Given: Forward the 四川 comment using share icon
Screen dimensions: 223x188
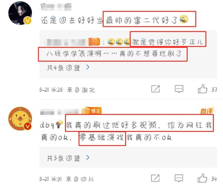Looking at the screenshot, I should point(155,178).
